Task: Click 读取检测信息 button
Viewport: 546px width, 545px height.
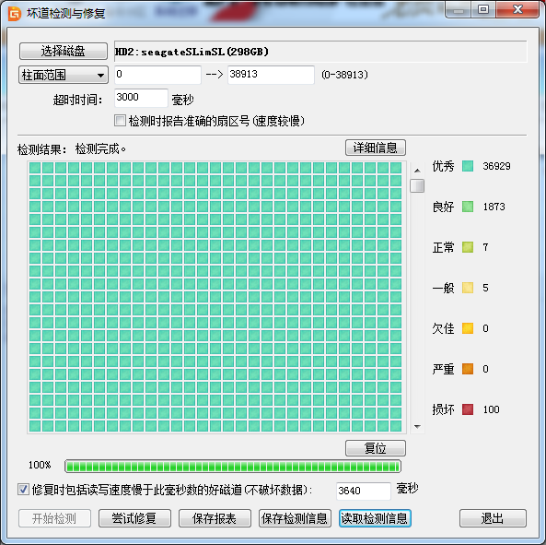Action: pos(375,518)
